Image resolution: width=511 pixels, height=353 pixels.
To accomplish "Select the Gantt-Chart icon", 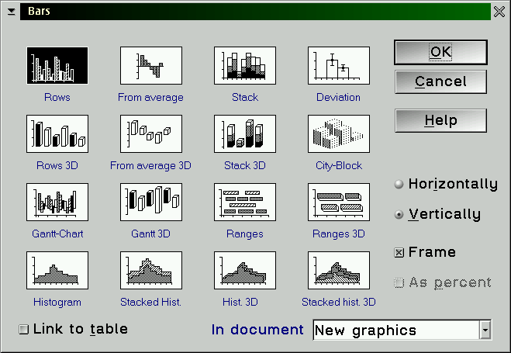I will point(57,202).
